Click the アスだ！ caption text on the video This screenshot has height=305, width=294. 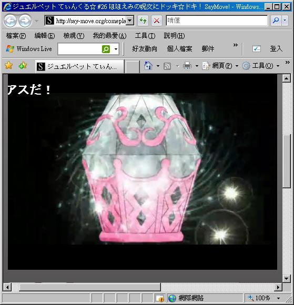click(29, 90)
